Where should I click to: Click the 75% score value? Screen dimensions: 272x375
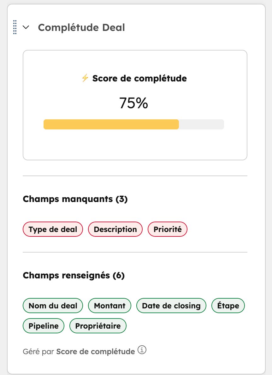click(x=133, y=103)
